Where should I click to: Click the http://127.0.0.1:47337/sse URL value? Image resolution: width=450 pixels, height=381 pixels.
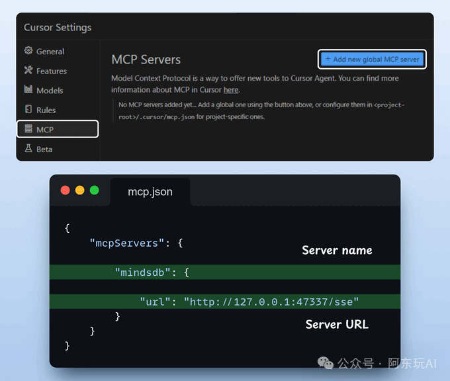click(271, 302)
